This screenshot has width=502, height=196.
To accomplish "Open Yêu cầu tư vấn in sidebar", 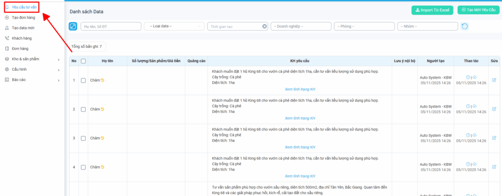I will point(24,7).
